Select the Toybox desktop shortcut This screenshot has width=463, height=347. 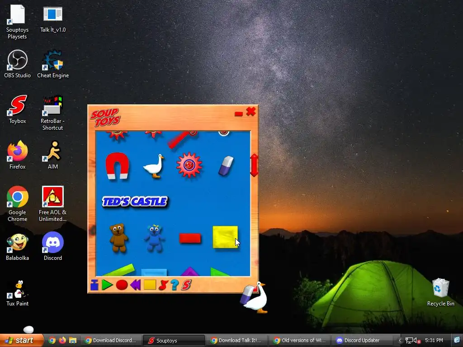[18, 109]
